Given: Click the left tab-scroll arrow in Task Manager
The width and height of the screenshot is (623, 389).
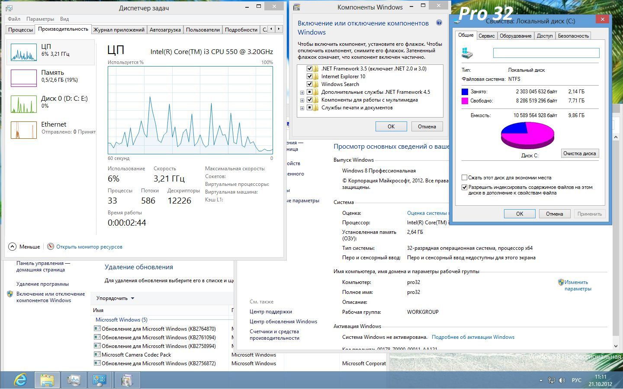Looking at the screenshot, I should click(271, 29).
